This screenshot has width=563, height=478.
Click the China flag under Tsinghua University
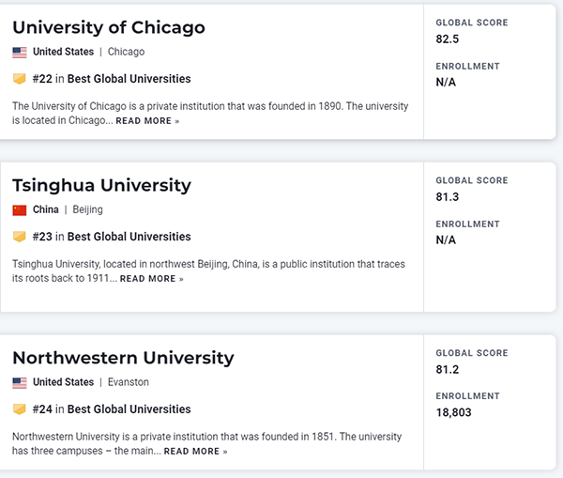click(x=20, y=209)
